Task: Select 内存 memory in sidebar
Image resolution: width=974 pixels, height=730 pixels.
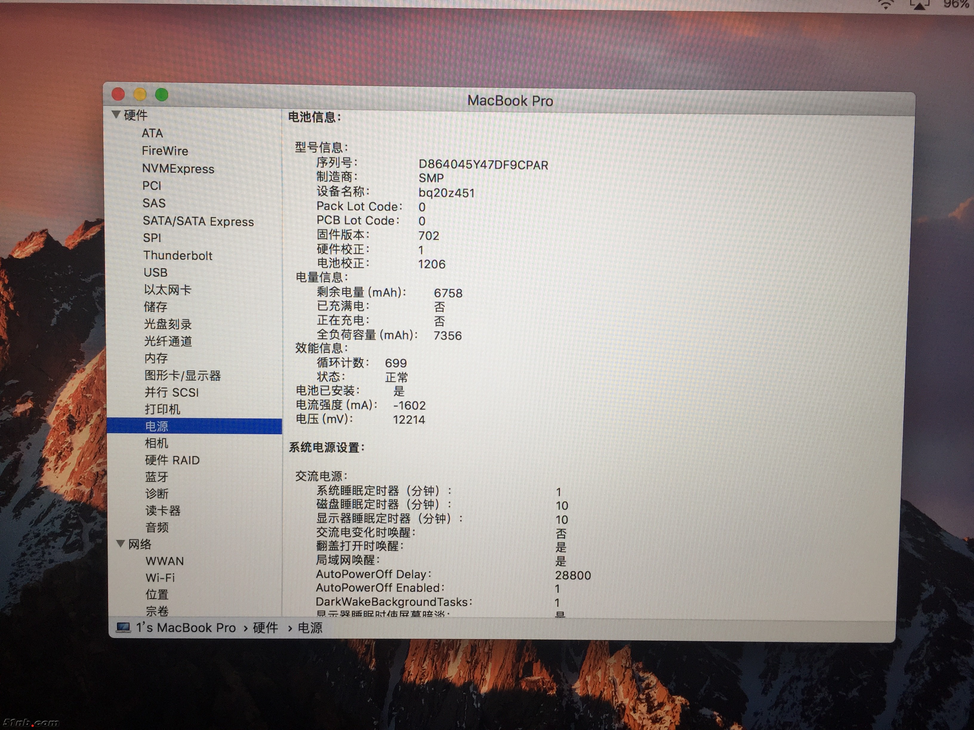Action: click(x=156, y=358)
